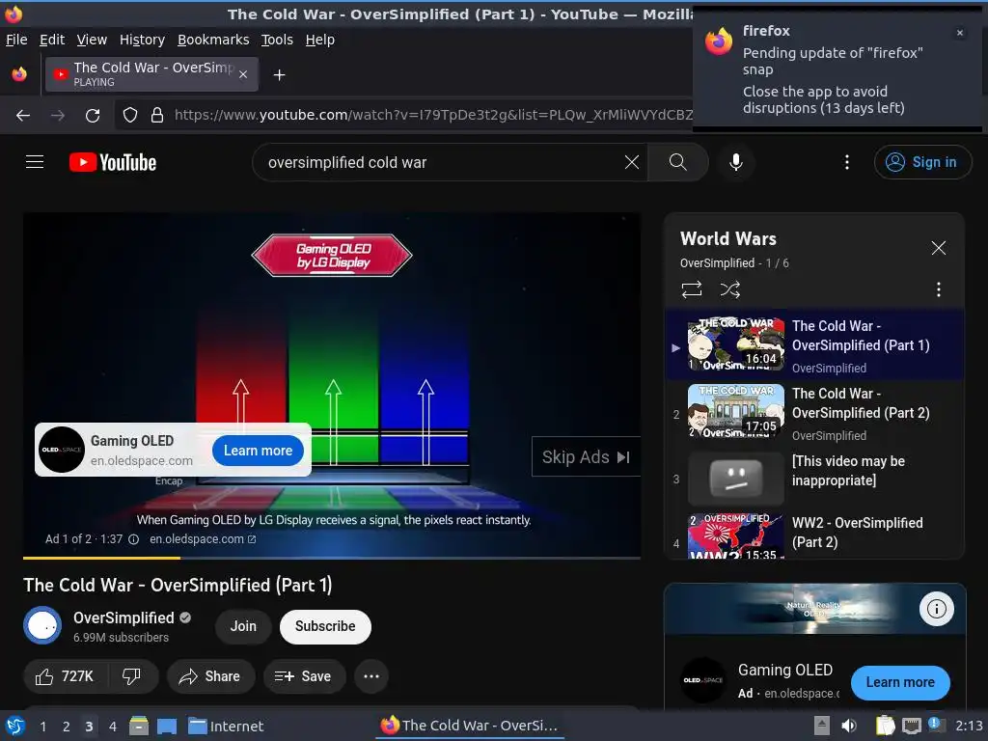Dislike the video with thumbs down
Screen dimensions: 988x741
131,676
